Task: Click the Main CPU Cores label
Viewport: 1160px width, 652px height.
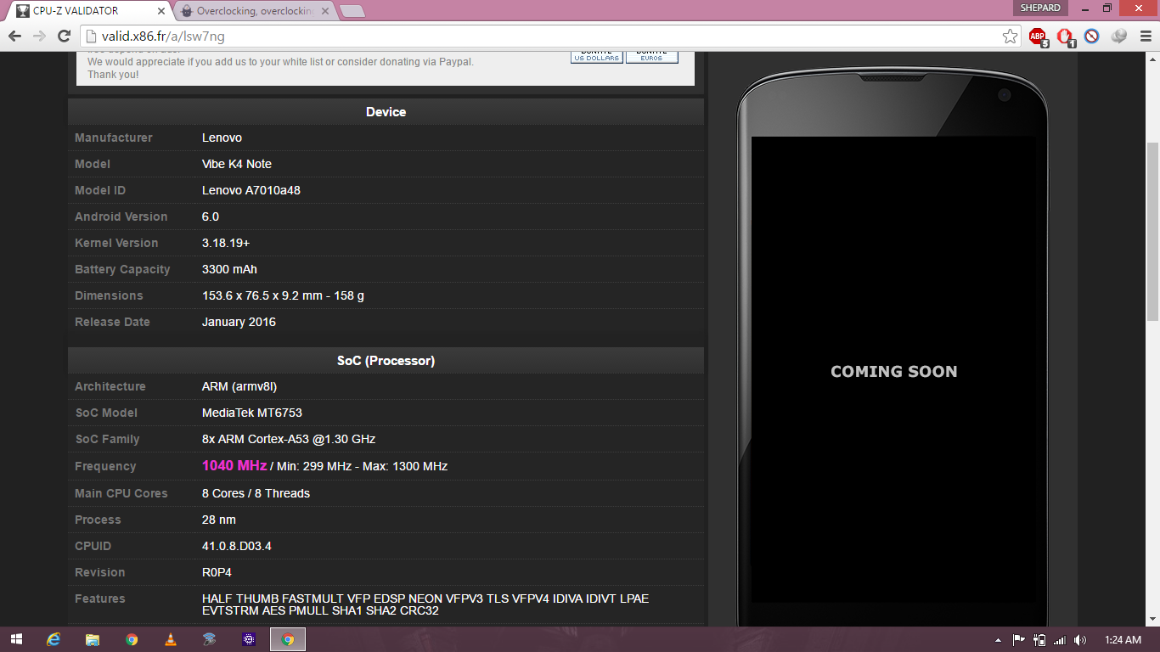Action: coord(121,493)
